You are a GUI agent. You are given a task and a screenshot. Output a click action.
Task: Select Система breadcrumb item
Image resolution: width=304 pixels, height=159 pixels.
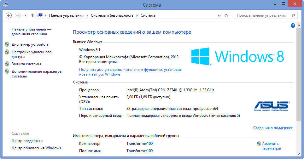click(148, 15)
